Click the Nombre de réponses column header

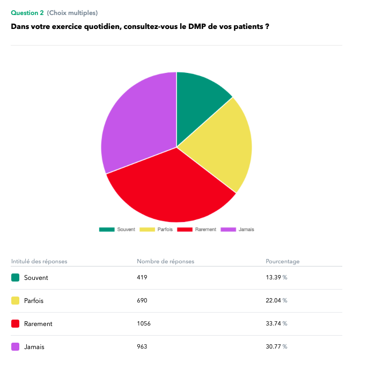[x=165, y=262]
